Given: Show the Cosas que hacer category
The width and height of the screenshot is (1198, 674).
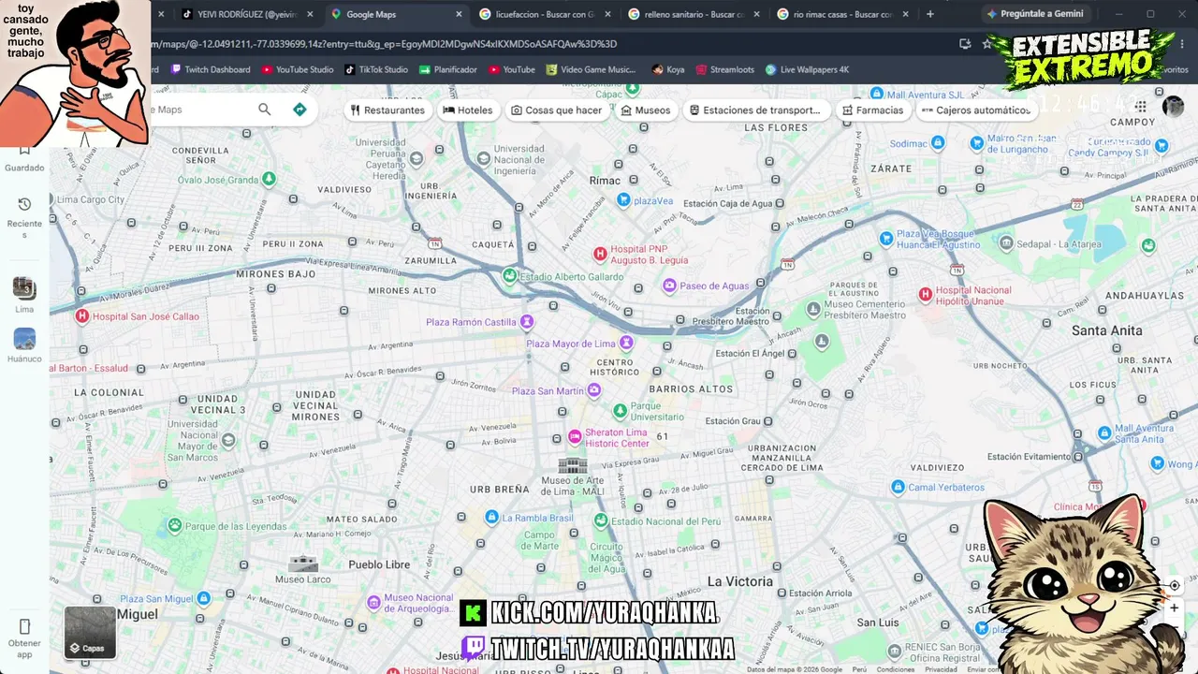Looking at the screenshot, I should coord(556,110).
